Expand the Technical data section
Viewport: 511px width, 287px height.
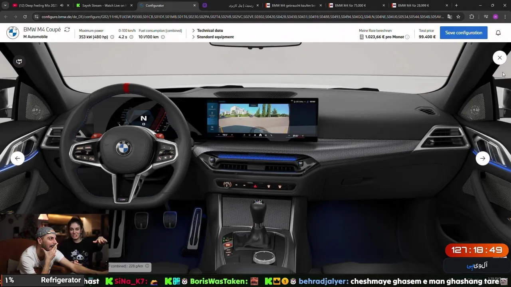(207, 30)
